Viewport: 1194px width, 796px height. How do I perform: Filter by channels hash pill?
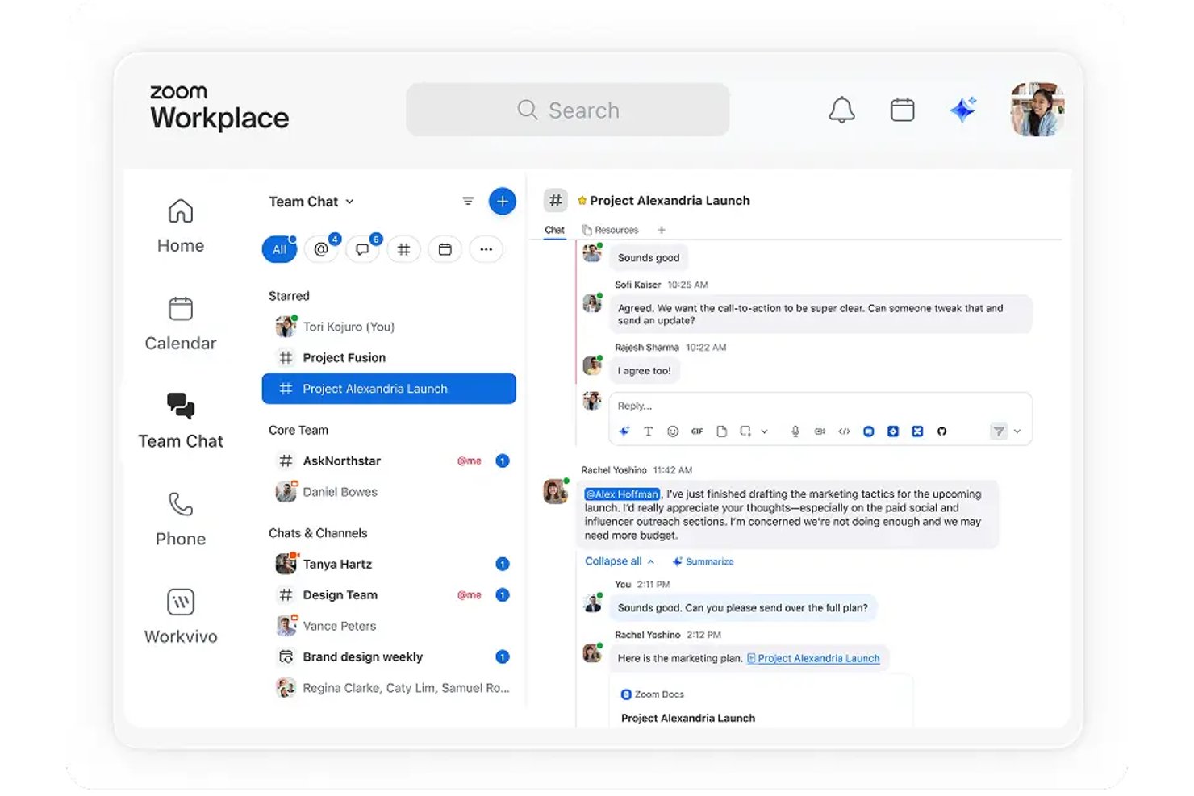(x=403, y=249)
